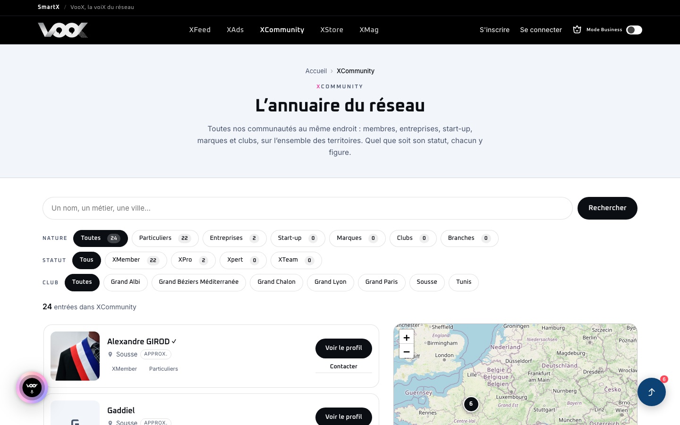Image resolution: width=680 pixels, height=425 pixels.
Task: Filter by XTeam status
Action: pos(296,260)
